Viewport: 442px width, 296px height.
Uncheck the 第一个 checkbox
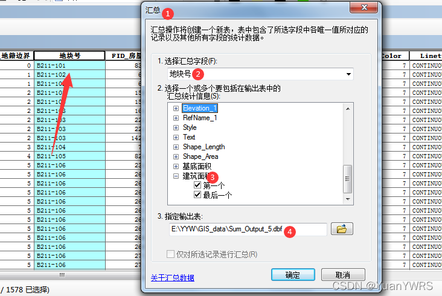(x=197, y=185)
